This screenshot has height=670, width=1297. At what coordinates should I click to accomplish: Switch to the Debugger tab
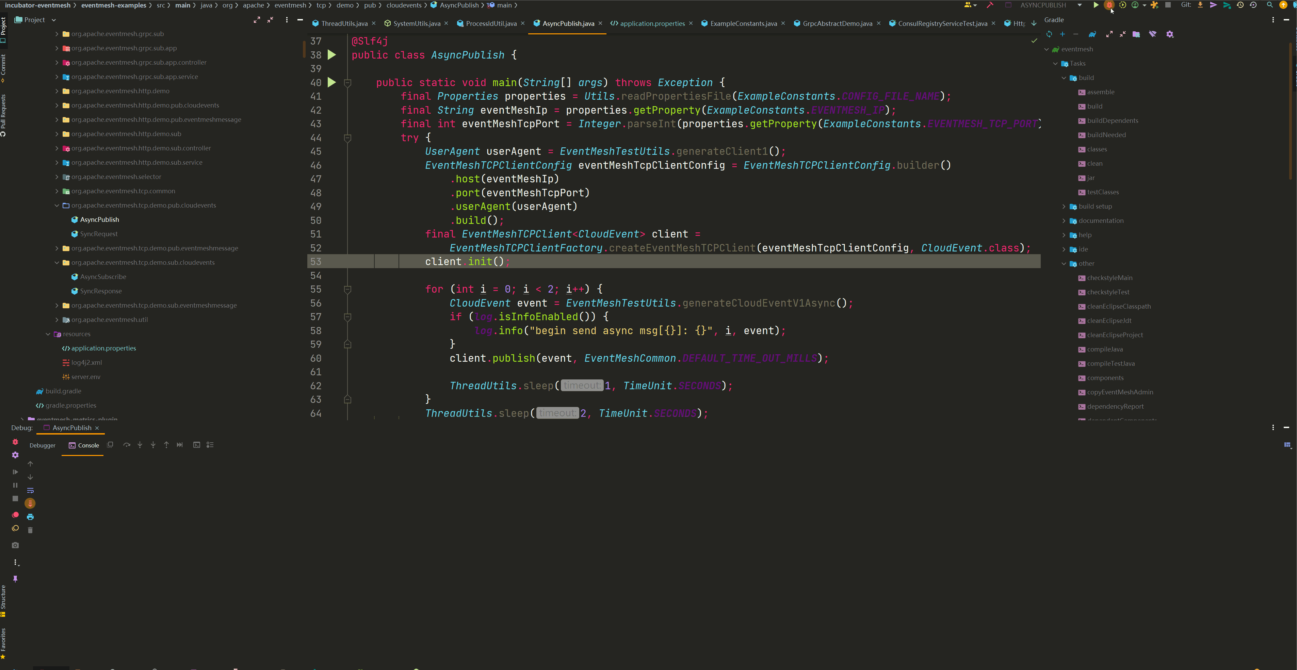(42, 445)
